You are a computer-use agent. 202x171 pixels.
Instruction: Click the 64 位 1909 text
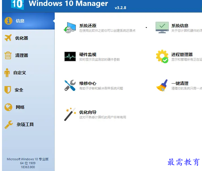[x=28, y=163]
